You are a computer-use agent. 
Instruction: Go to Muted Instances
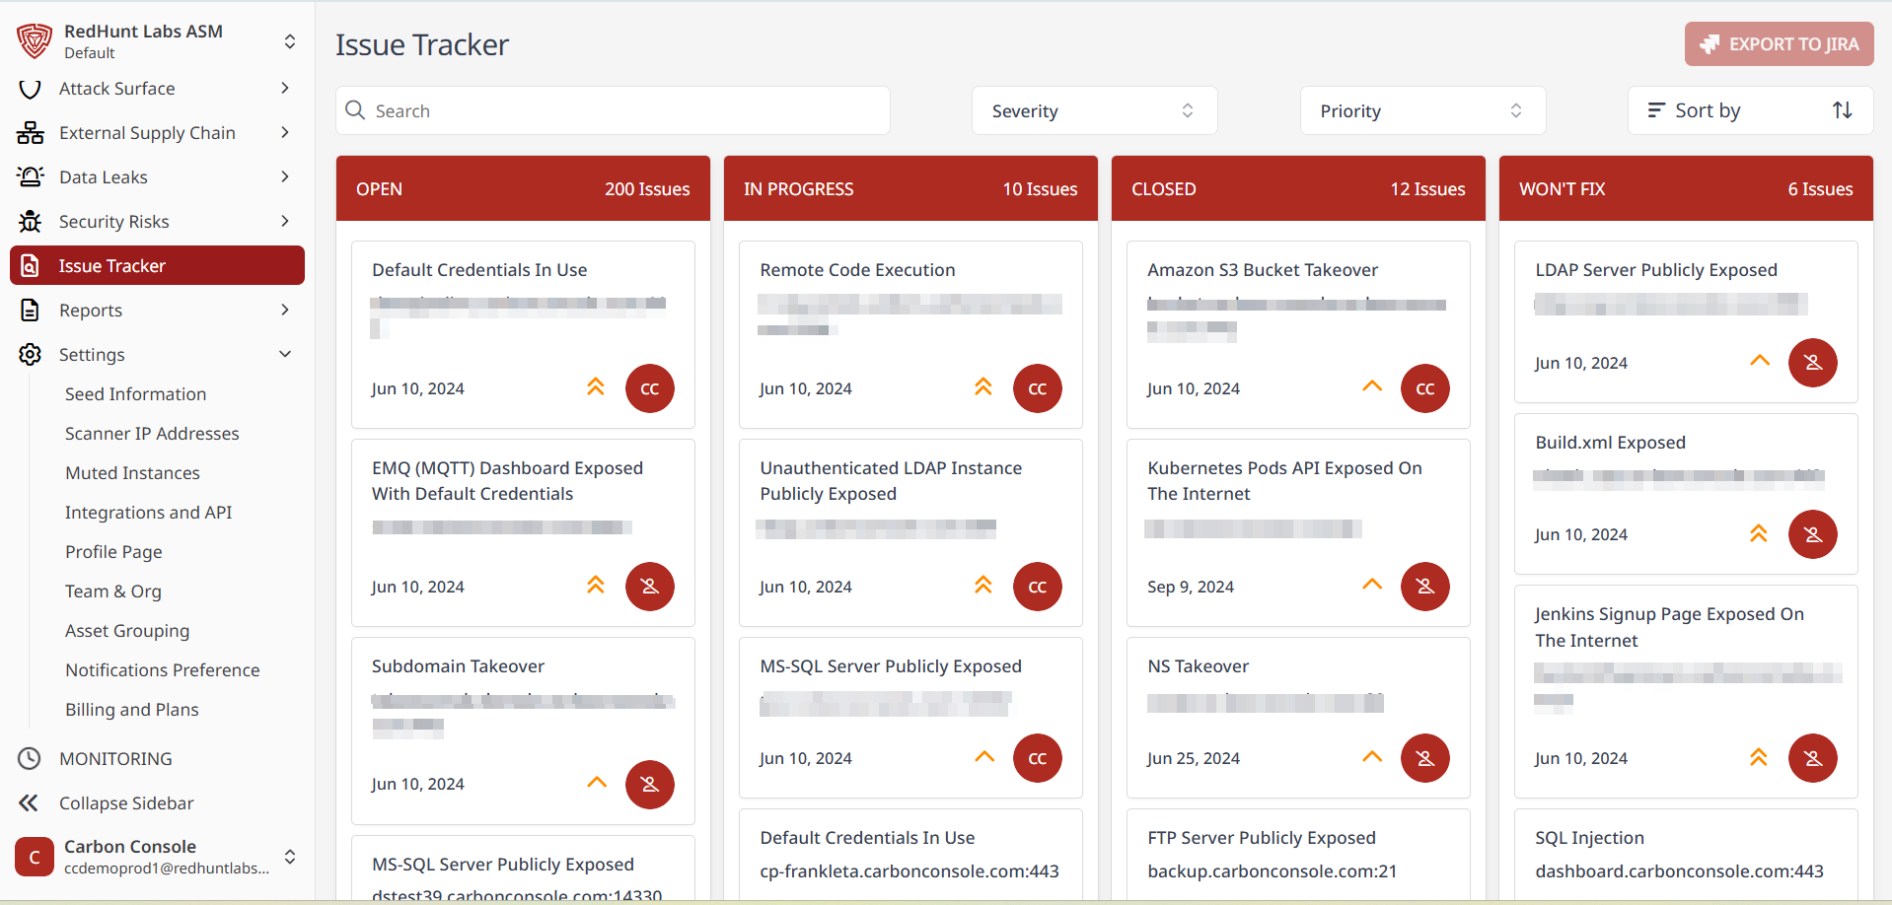coord(132,473)
